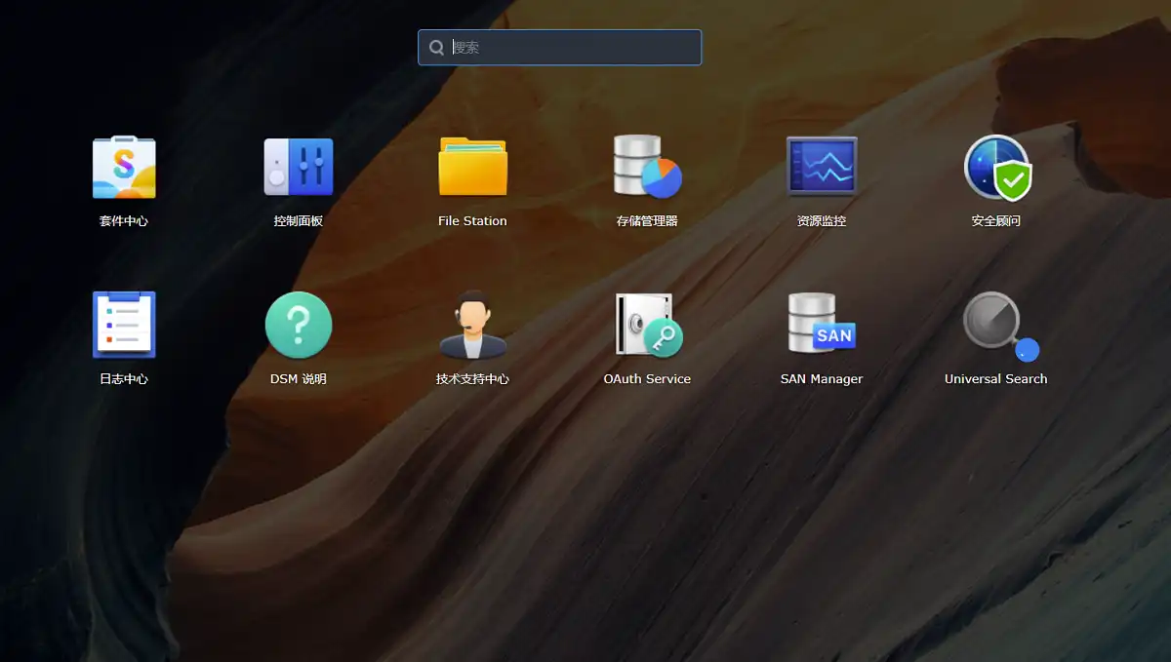This screenshot has height=662, width=1171.
Task: Click the "File Station" text label
Action: pyautogui.click(x=472, y=221)
